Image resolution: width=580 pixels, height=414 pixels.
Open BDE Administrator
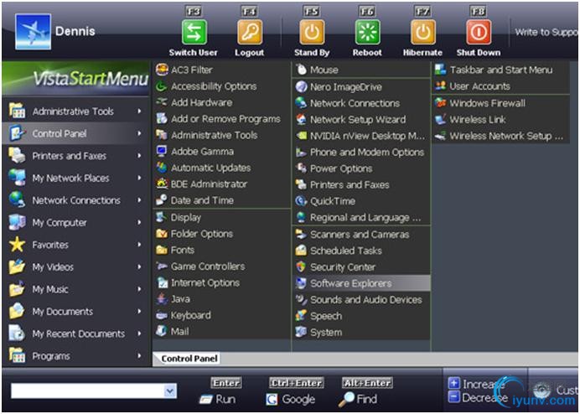coord(222,184)
